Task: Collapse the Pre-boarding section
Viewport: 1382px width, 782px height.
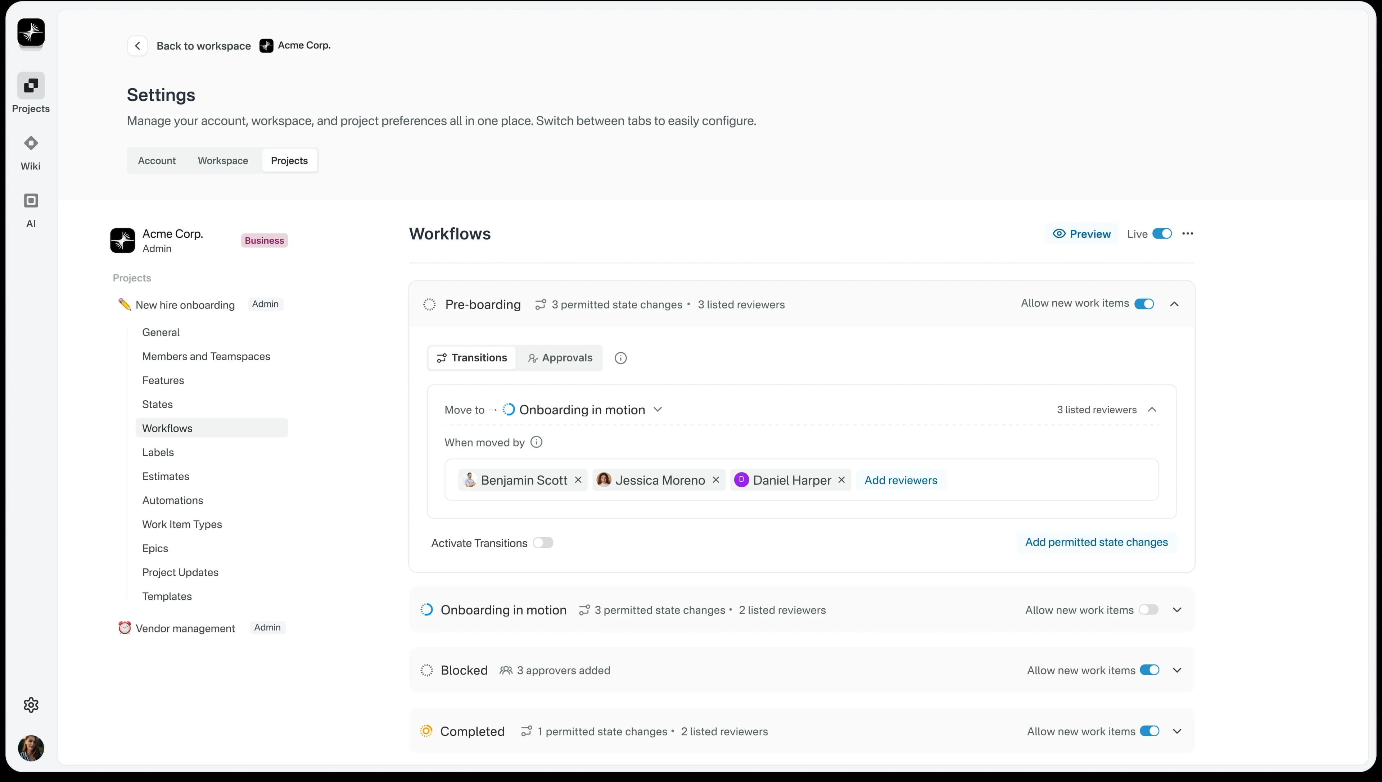Action: click(1174, 303)
